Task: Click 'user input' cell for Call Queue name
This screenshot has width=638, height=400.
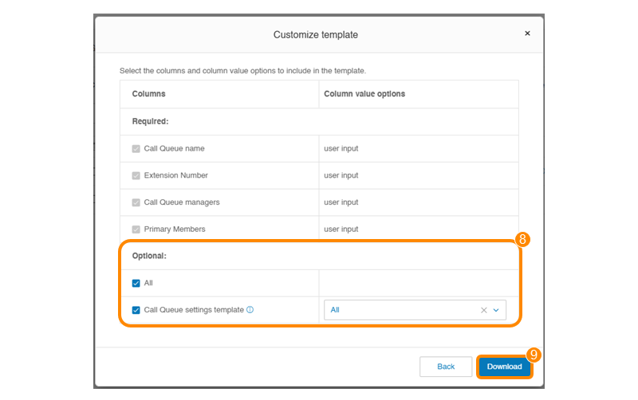Action: tap(341, 148)
